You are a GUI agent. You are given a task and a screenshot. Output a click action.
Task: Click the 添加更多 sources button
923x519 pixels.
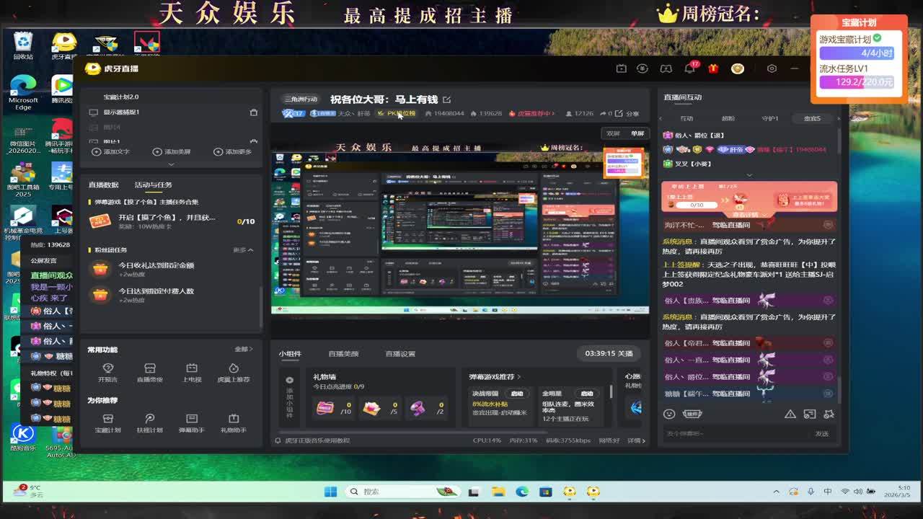pos(233,152)
